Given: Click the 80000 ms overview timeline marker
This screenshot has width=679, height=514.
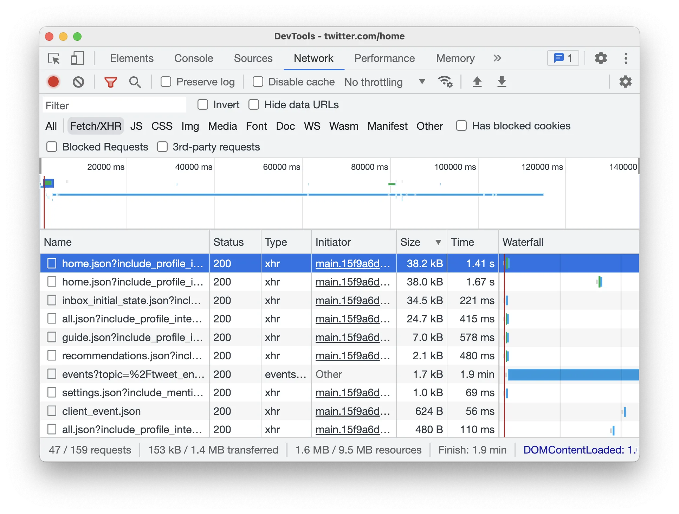Looking at the screenshot, I should tap(369, 167).
